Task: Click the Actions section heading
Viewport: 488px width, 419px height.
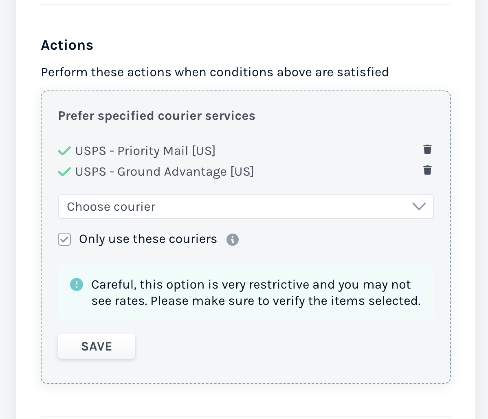Action: [67, 45]
